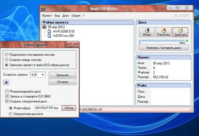Image resolution: width=199 pixels, height=136 pixels.
Task: Select AWFL826B.EXE in project files
Action: pyautogui.click(x=64, y=31)
